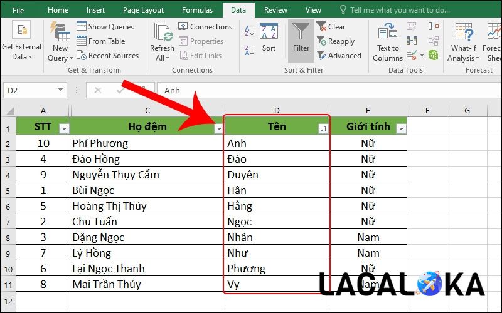
Task: Open Advanced filter options
Action: pyautogui.click(x=339, y=55)
